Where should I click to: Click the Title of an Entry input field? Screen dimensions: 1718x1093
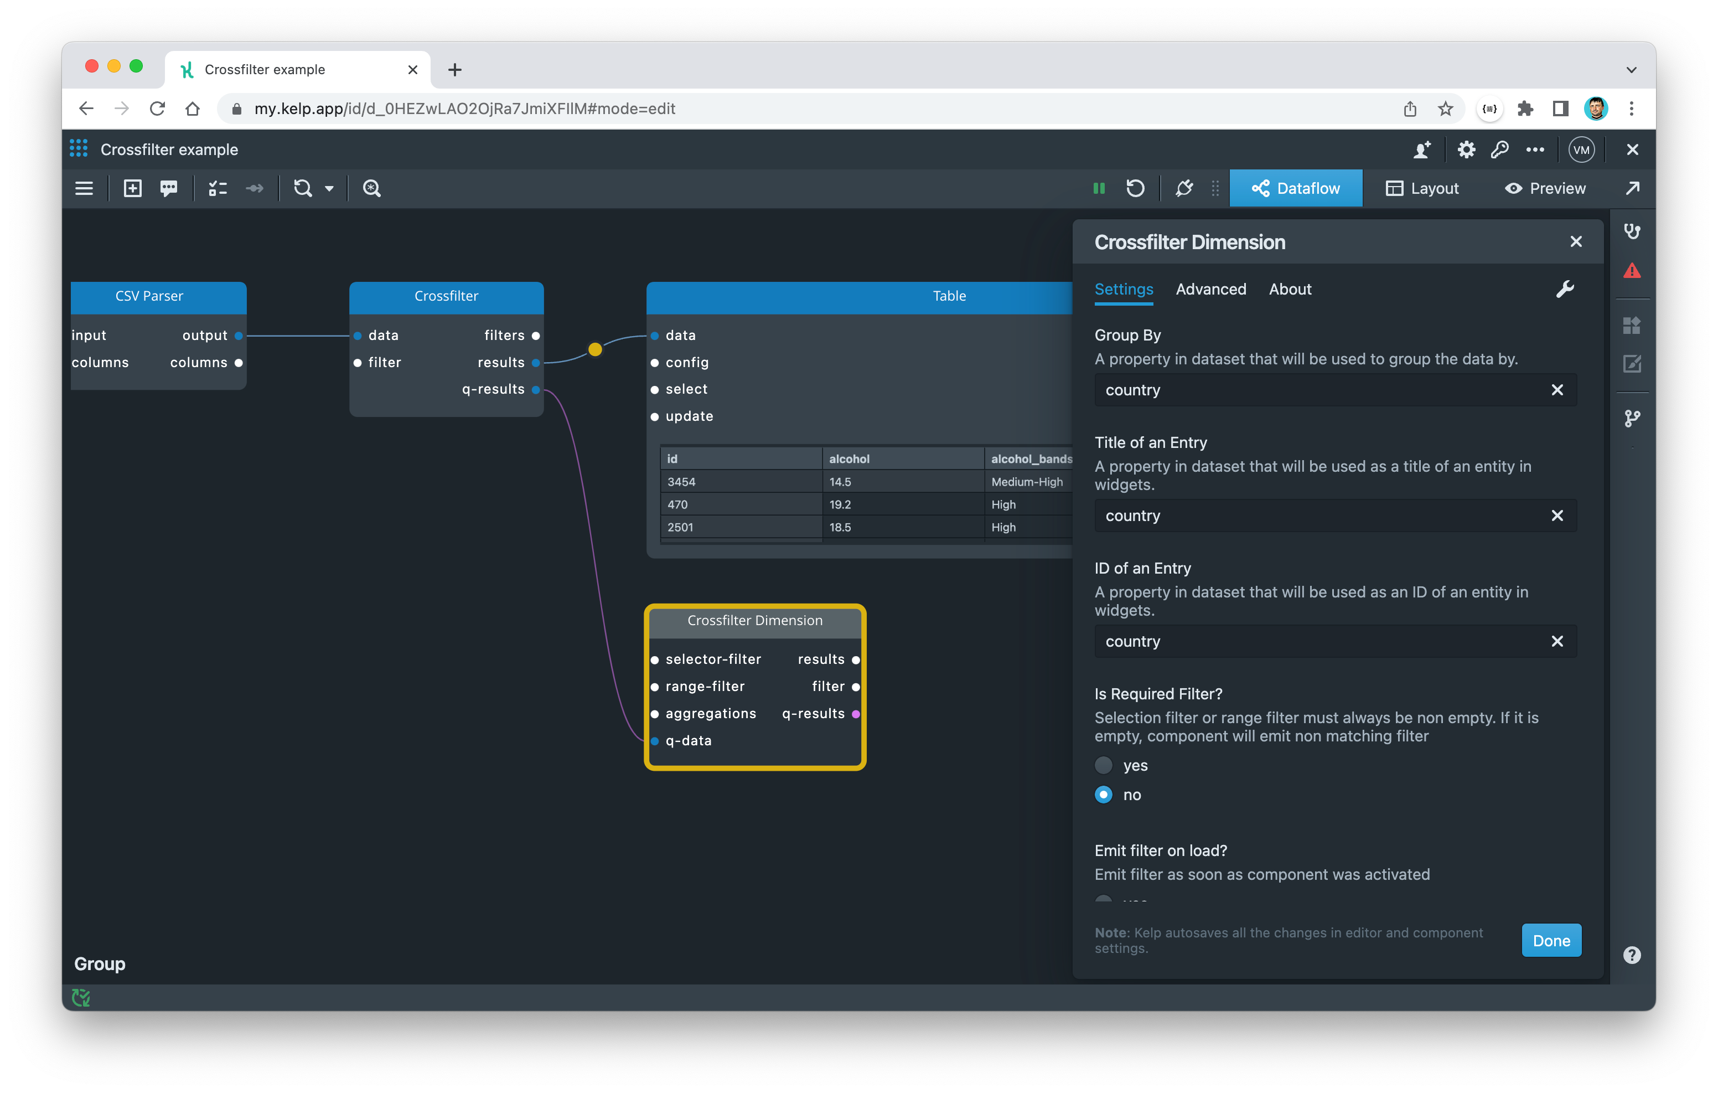pos(1313,515)
